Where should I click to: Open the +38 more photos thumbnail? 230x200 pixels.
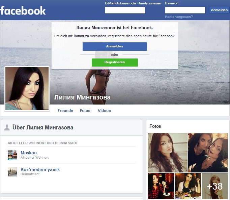point(214,186)
